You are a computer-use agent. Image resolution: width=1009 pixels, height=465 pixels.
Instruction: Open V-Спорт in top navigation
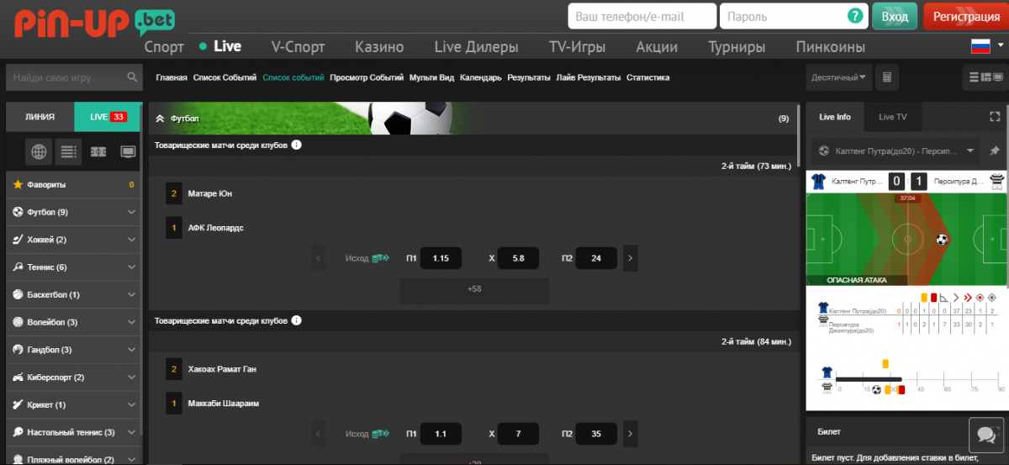(298, 47)
